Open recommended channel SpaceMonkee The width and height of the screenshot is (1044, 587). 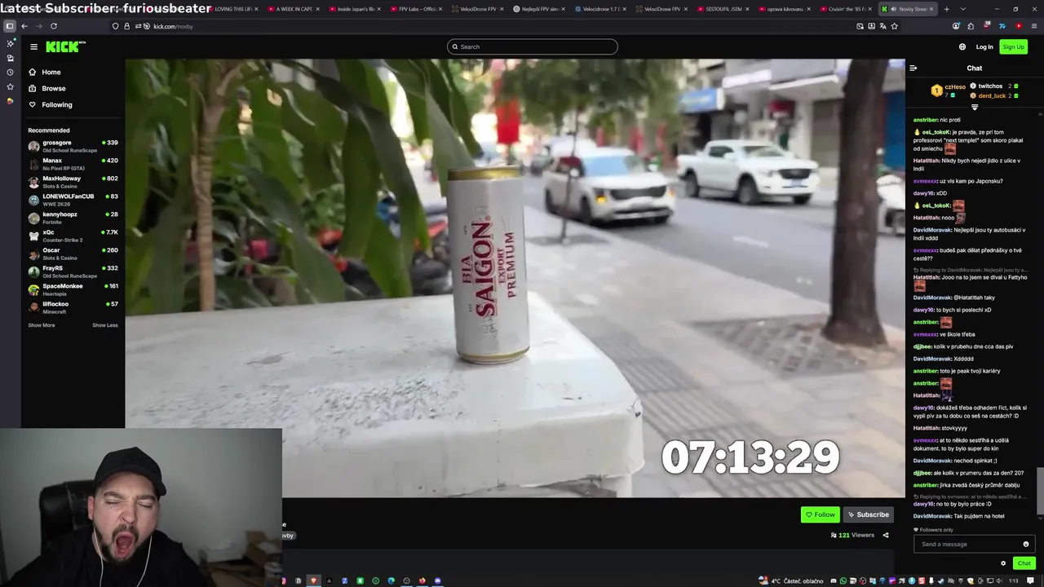73,289
